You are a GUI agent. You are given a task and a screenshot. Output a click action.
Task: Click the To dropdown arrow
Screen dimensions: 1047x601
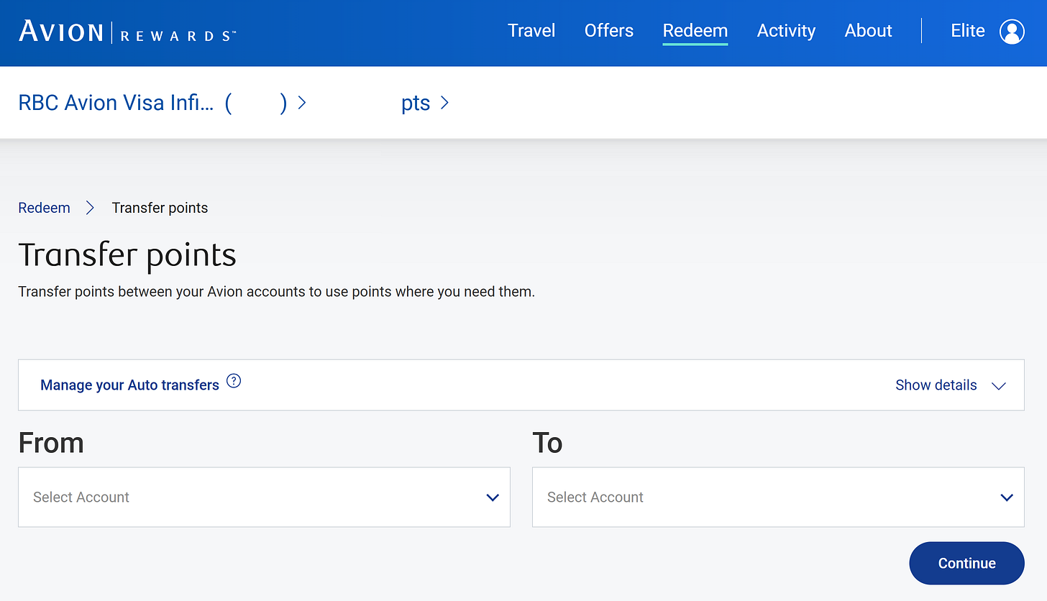coord(1007,497)
